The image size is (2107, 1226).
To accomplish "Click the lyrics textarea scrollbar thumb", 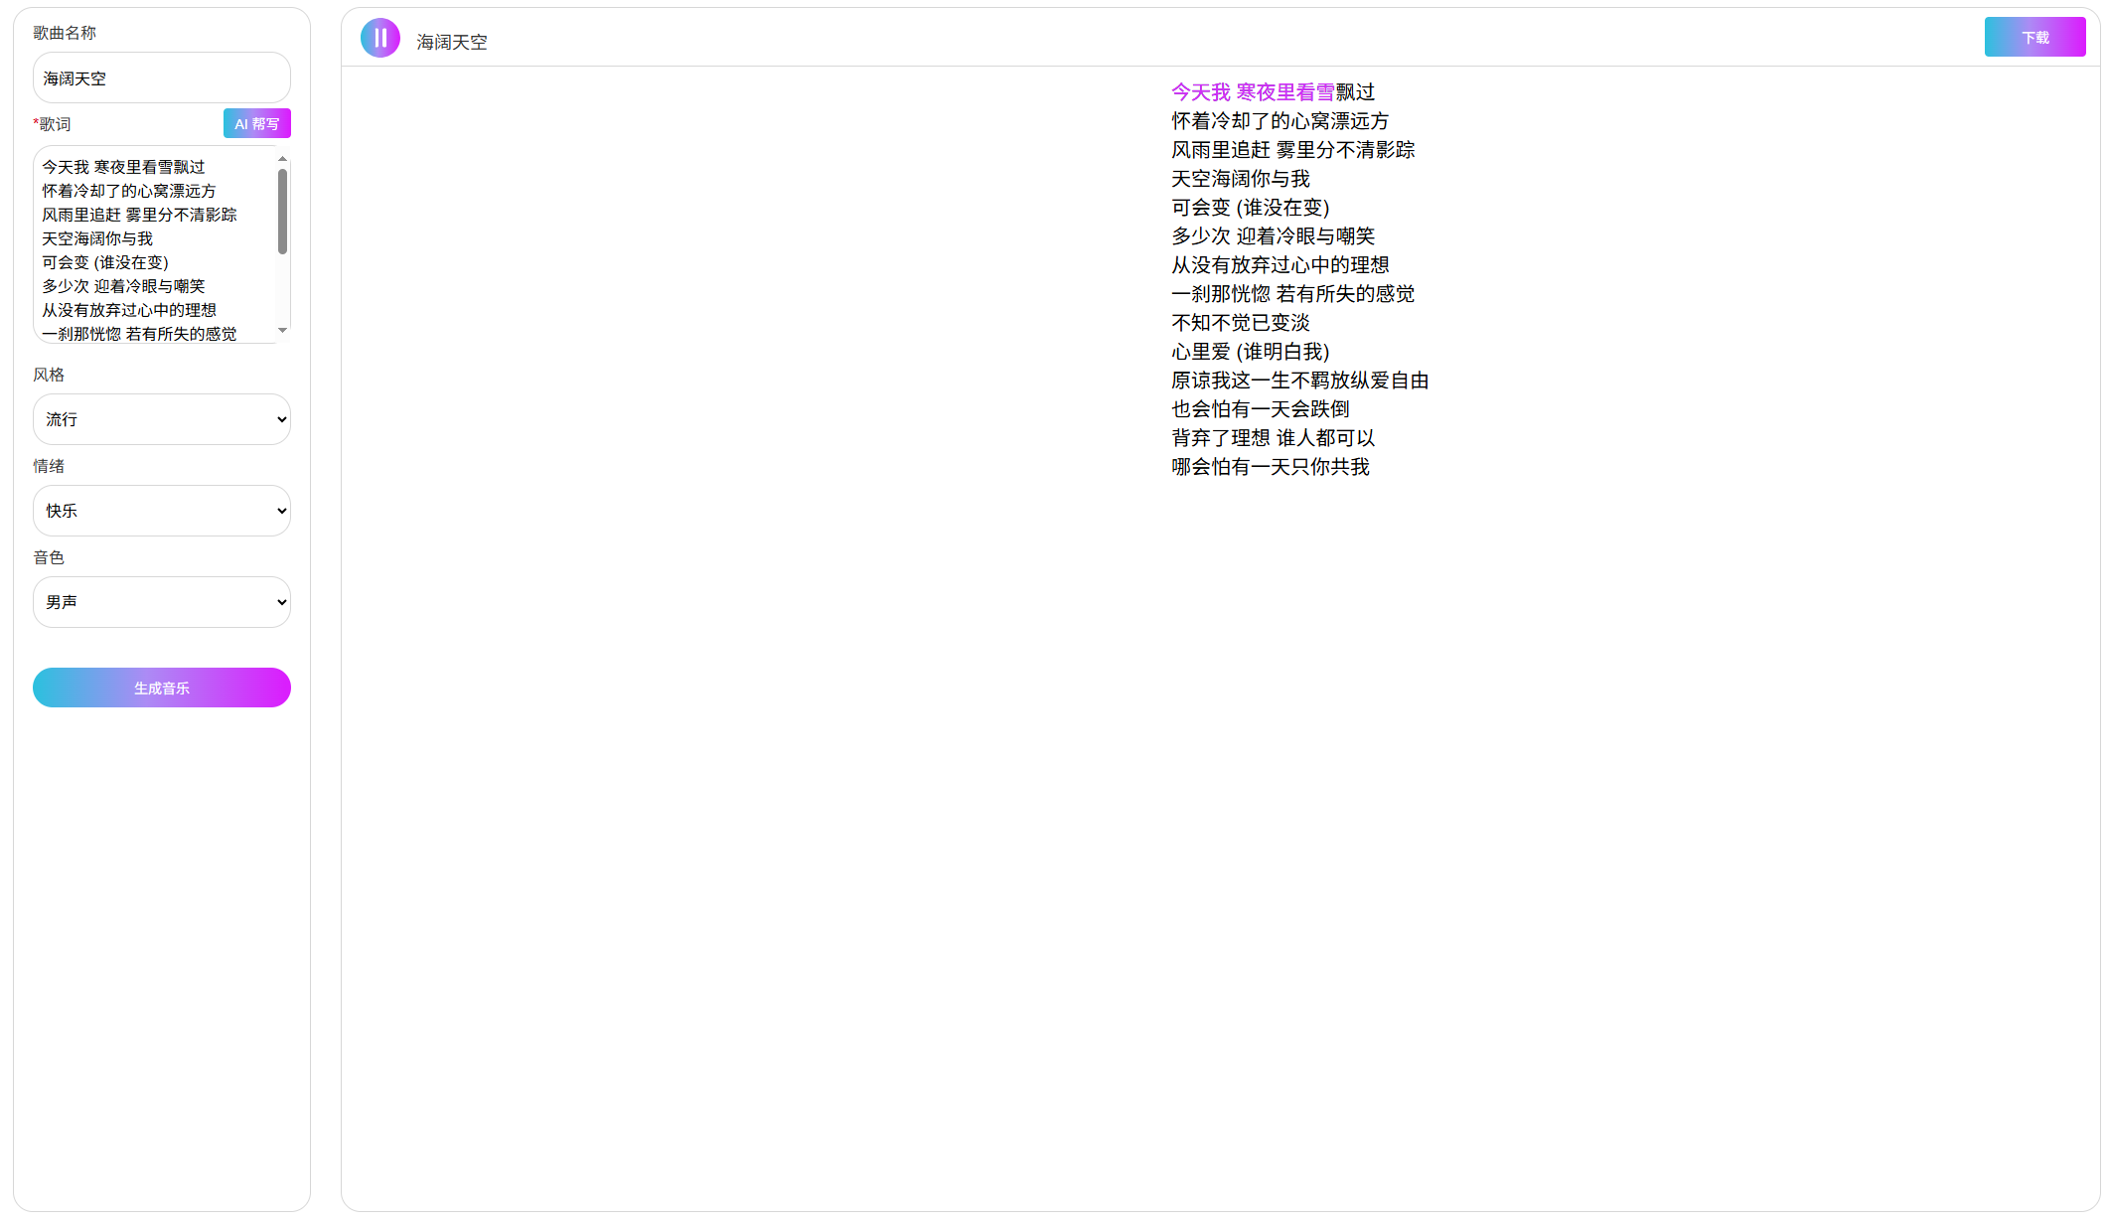I will click(283, 212).
